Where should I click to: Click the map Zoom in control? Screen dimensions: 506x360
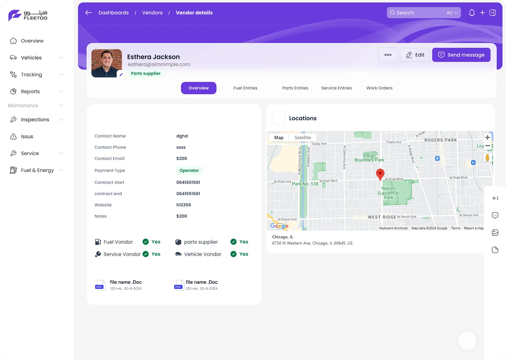pos(487,137)
